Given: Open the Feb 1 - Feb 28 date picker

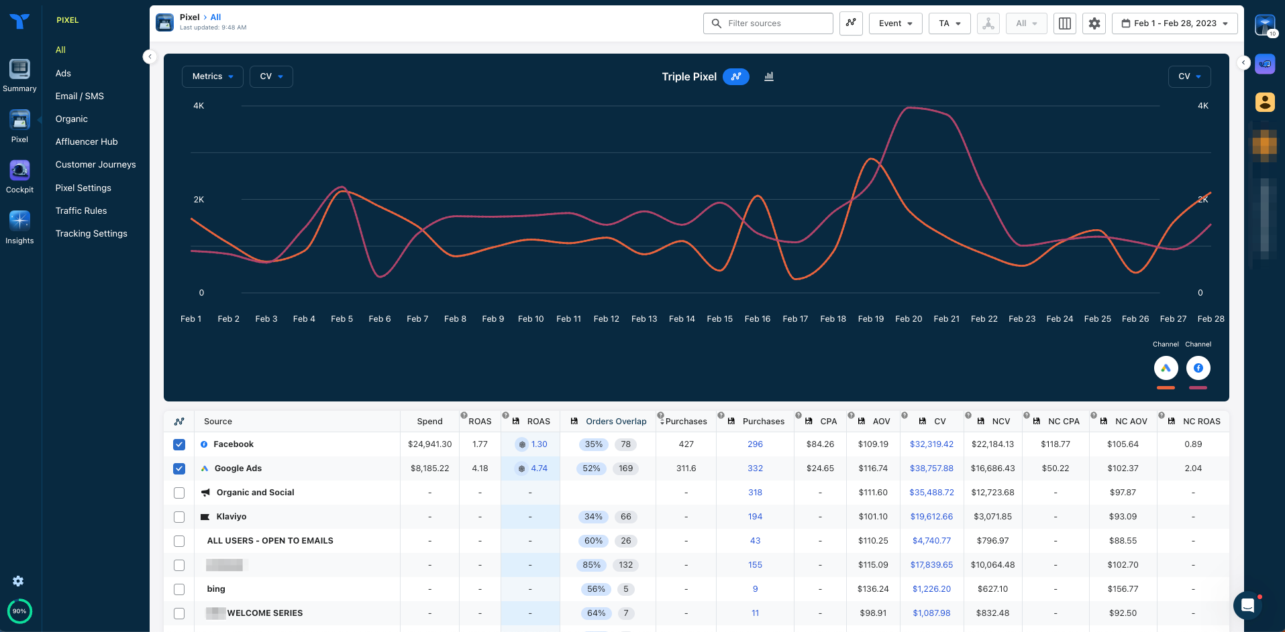Looking at the screenshot, I should (1174, 23).
